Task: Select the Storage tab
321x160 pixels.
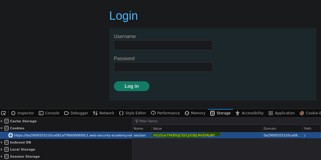Action: click(x=220, y=113)
